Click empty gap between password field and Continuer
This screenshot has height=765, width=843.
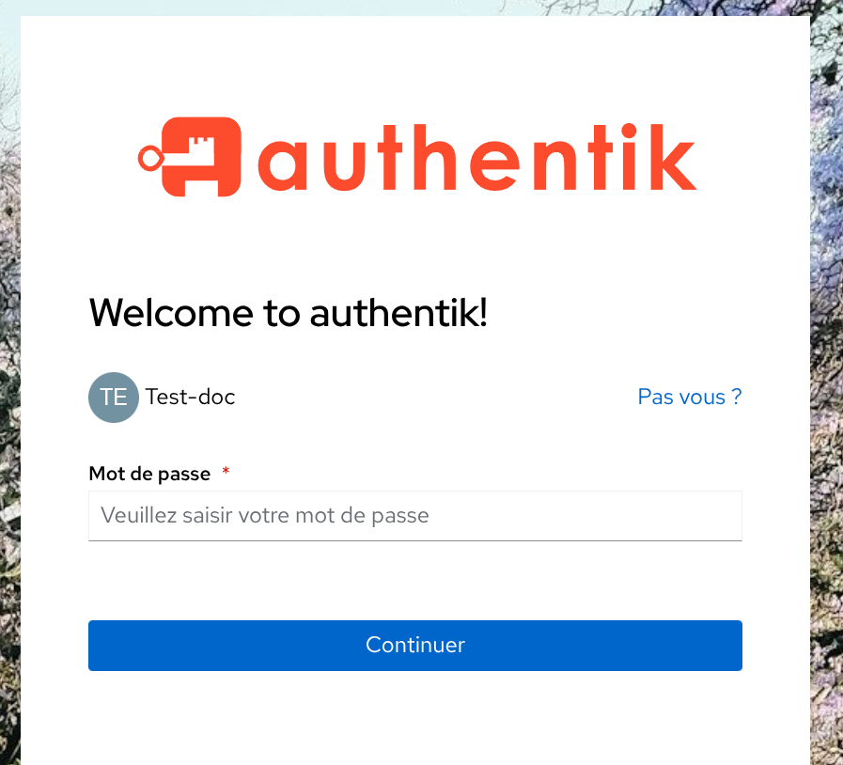pos(414,581)
